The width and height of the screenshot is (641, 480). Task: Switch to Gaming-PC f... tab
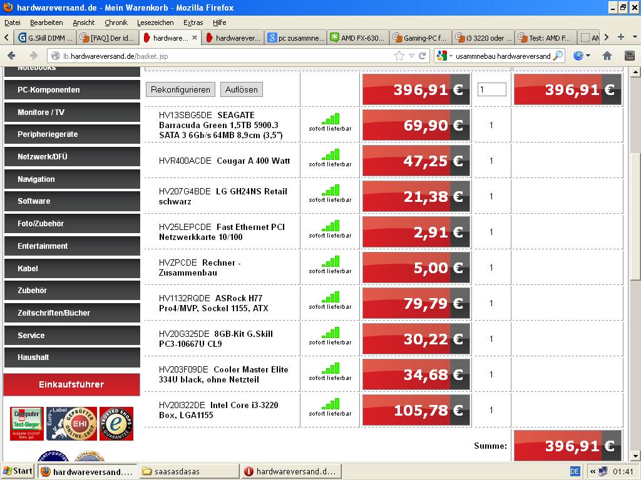[421, 37]
